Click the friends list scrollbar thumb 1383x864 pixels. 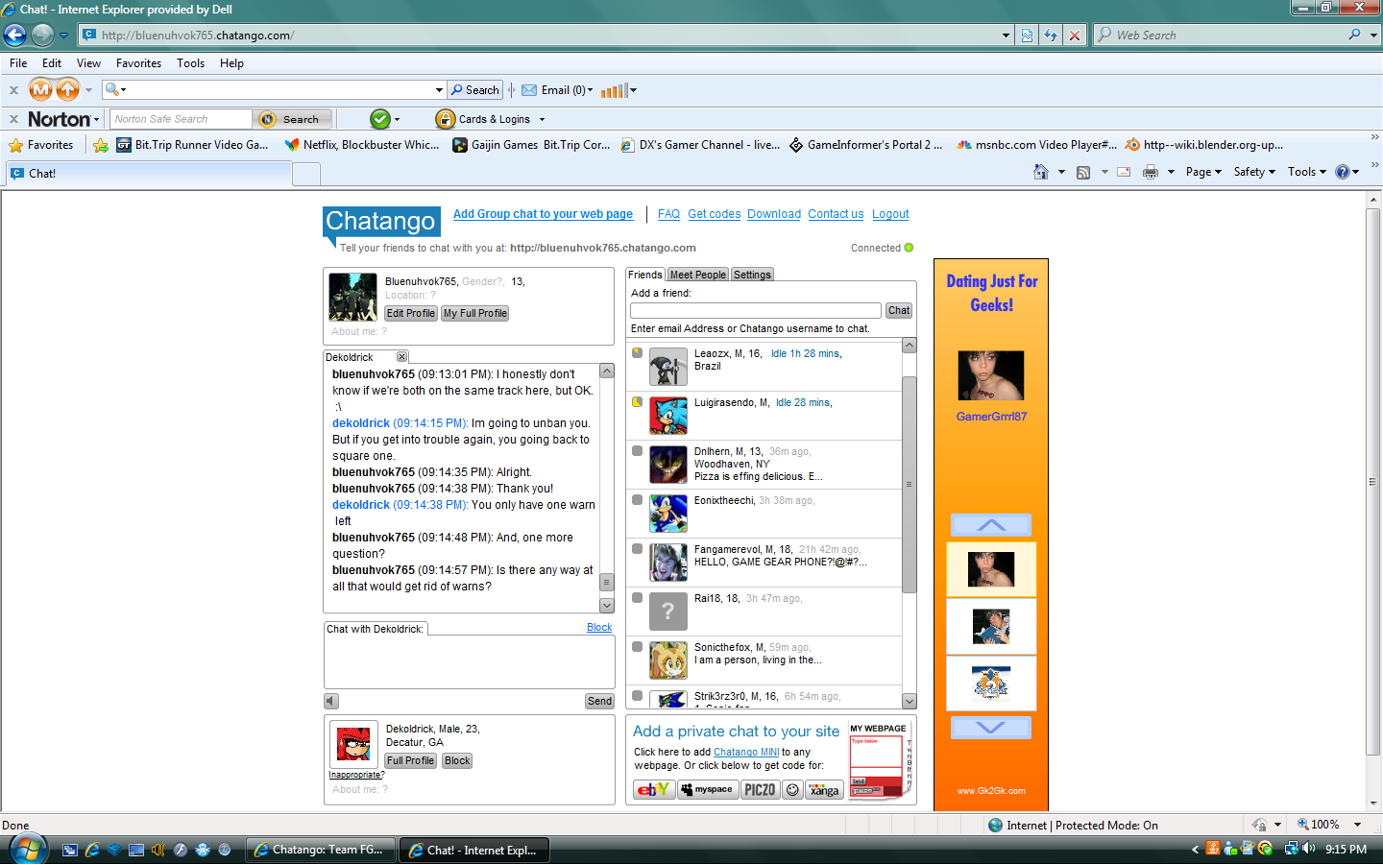point(910,484)
